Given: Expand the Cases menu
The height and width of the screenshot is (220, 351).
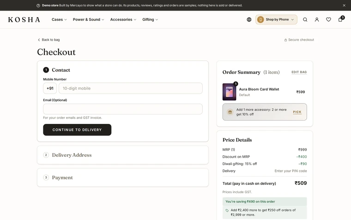Looking at the screenshot, I should 59,19.
